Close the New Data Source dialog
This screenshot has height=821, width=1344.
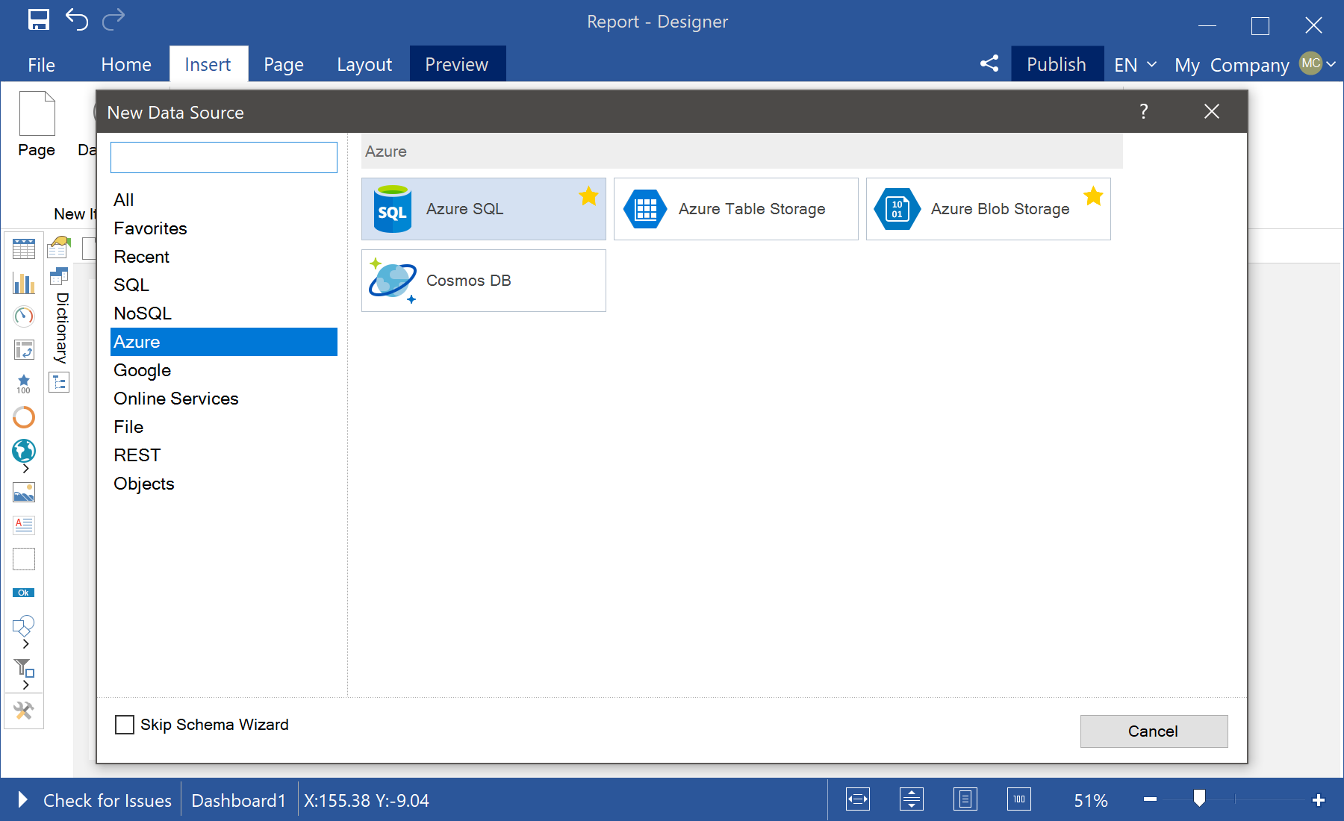pyautogui.click(x=1212, y=112)
